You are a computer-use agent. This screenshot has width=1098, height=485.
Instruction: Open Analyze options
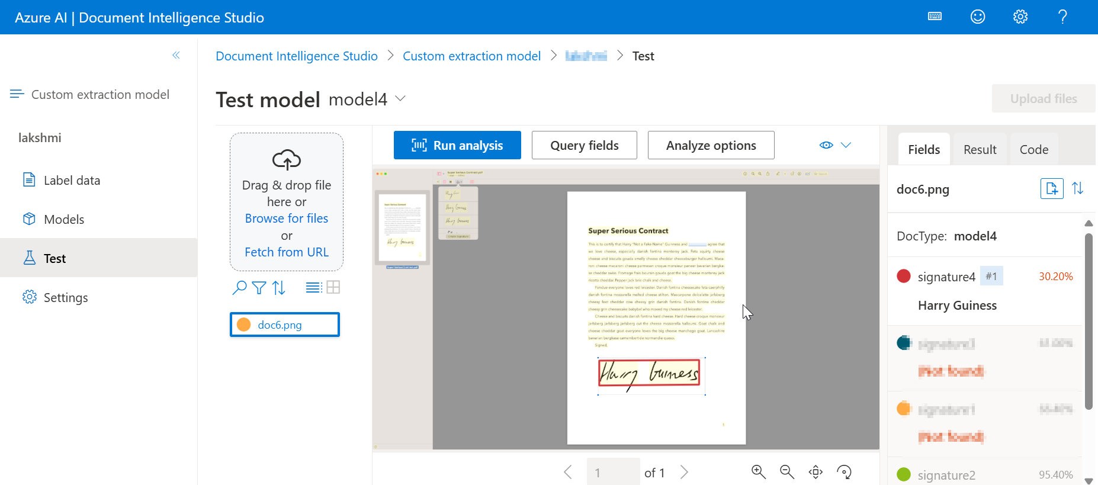click(x=711, y=145)
